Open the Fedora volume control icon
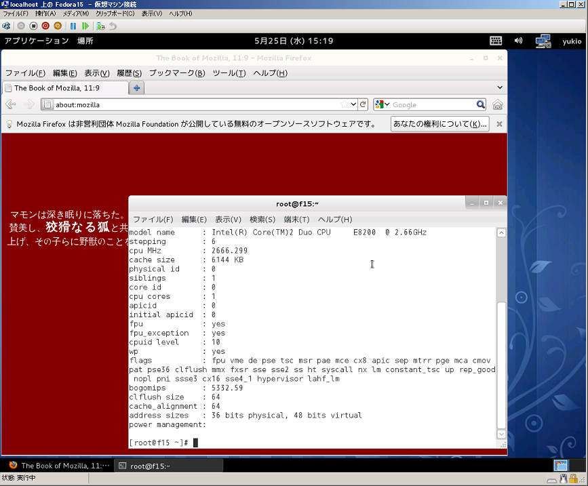 tap(519, 41)
